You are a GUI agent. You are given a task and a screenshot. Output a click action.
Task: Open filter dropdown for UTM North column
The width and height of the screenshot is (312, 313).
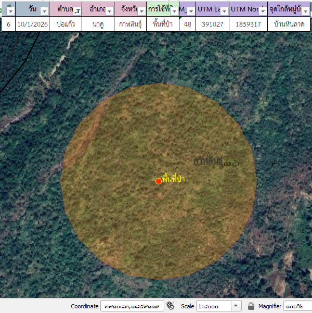point(262,11)
